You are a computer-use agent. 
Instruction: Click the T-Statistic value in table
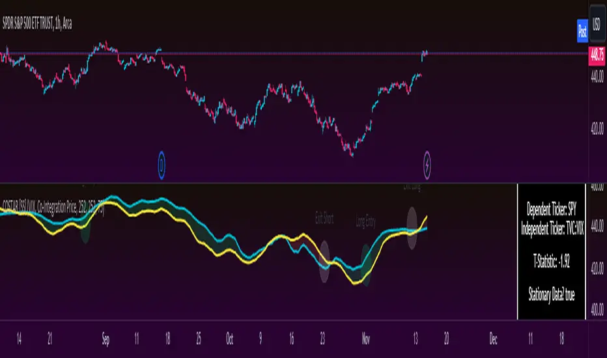551,262
